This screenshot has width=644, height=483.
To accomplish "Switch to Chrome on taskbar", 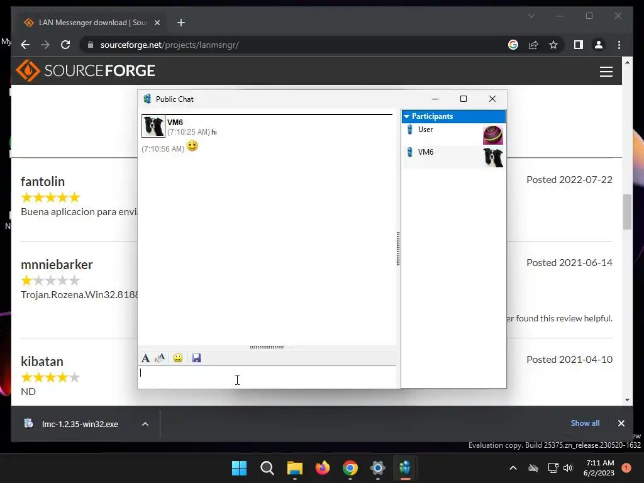I will [350, 468].
